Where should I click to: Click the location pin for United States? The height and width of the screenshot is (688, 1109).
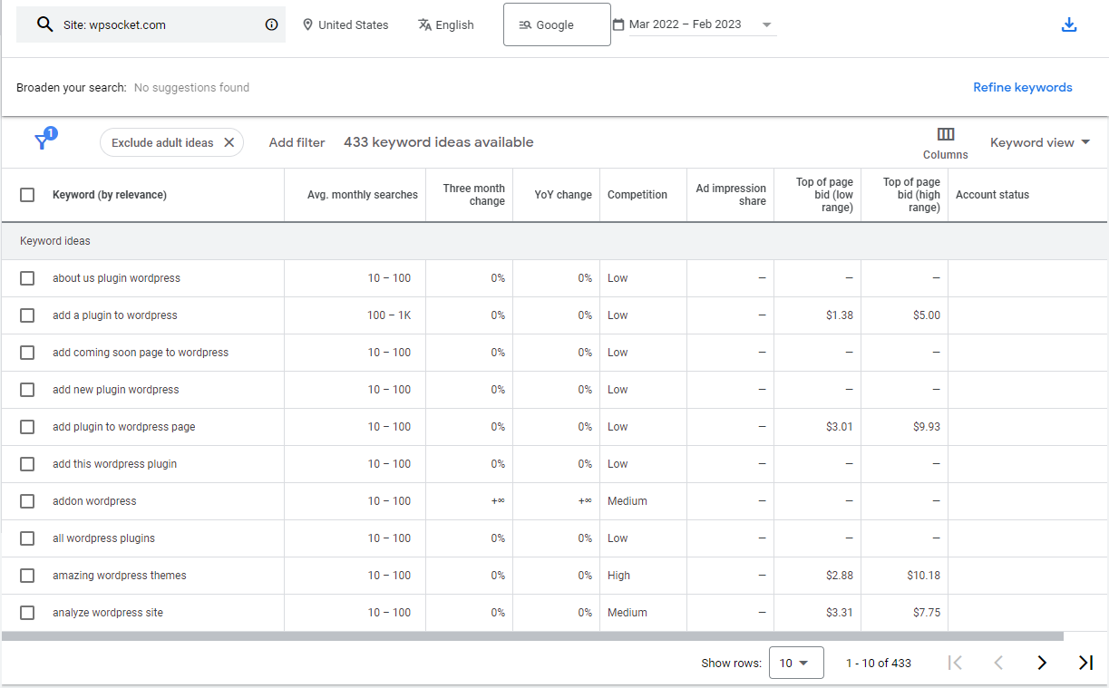(308, 25)
